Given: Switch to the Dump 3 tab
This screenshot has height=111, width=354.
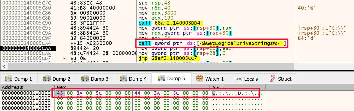Looking at the screenshot, I should click(x=95, y=79).
